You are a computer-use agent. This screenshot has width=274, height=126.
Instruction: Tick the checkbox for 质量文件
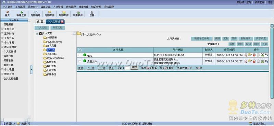tap(80, 61)
